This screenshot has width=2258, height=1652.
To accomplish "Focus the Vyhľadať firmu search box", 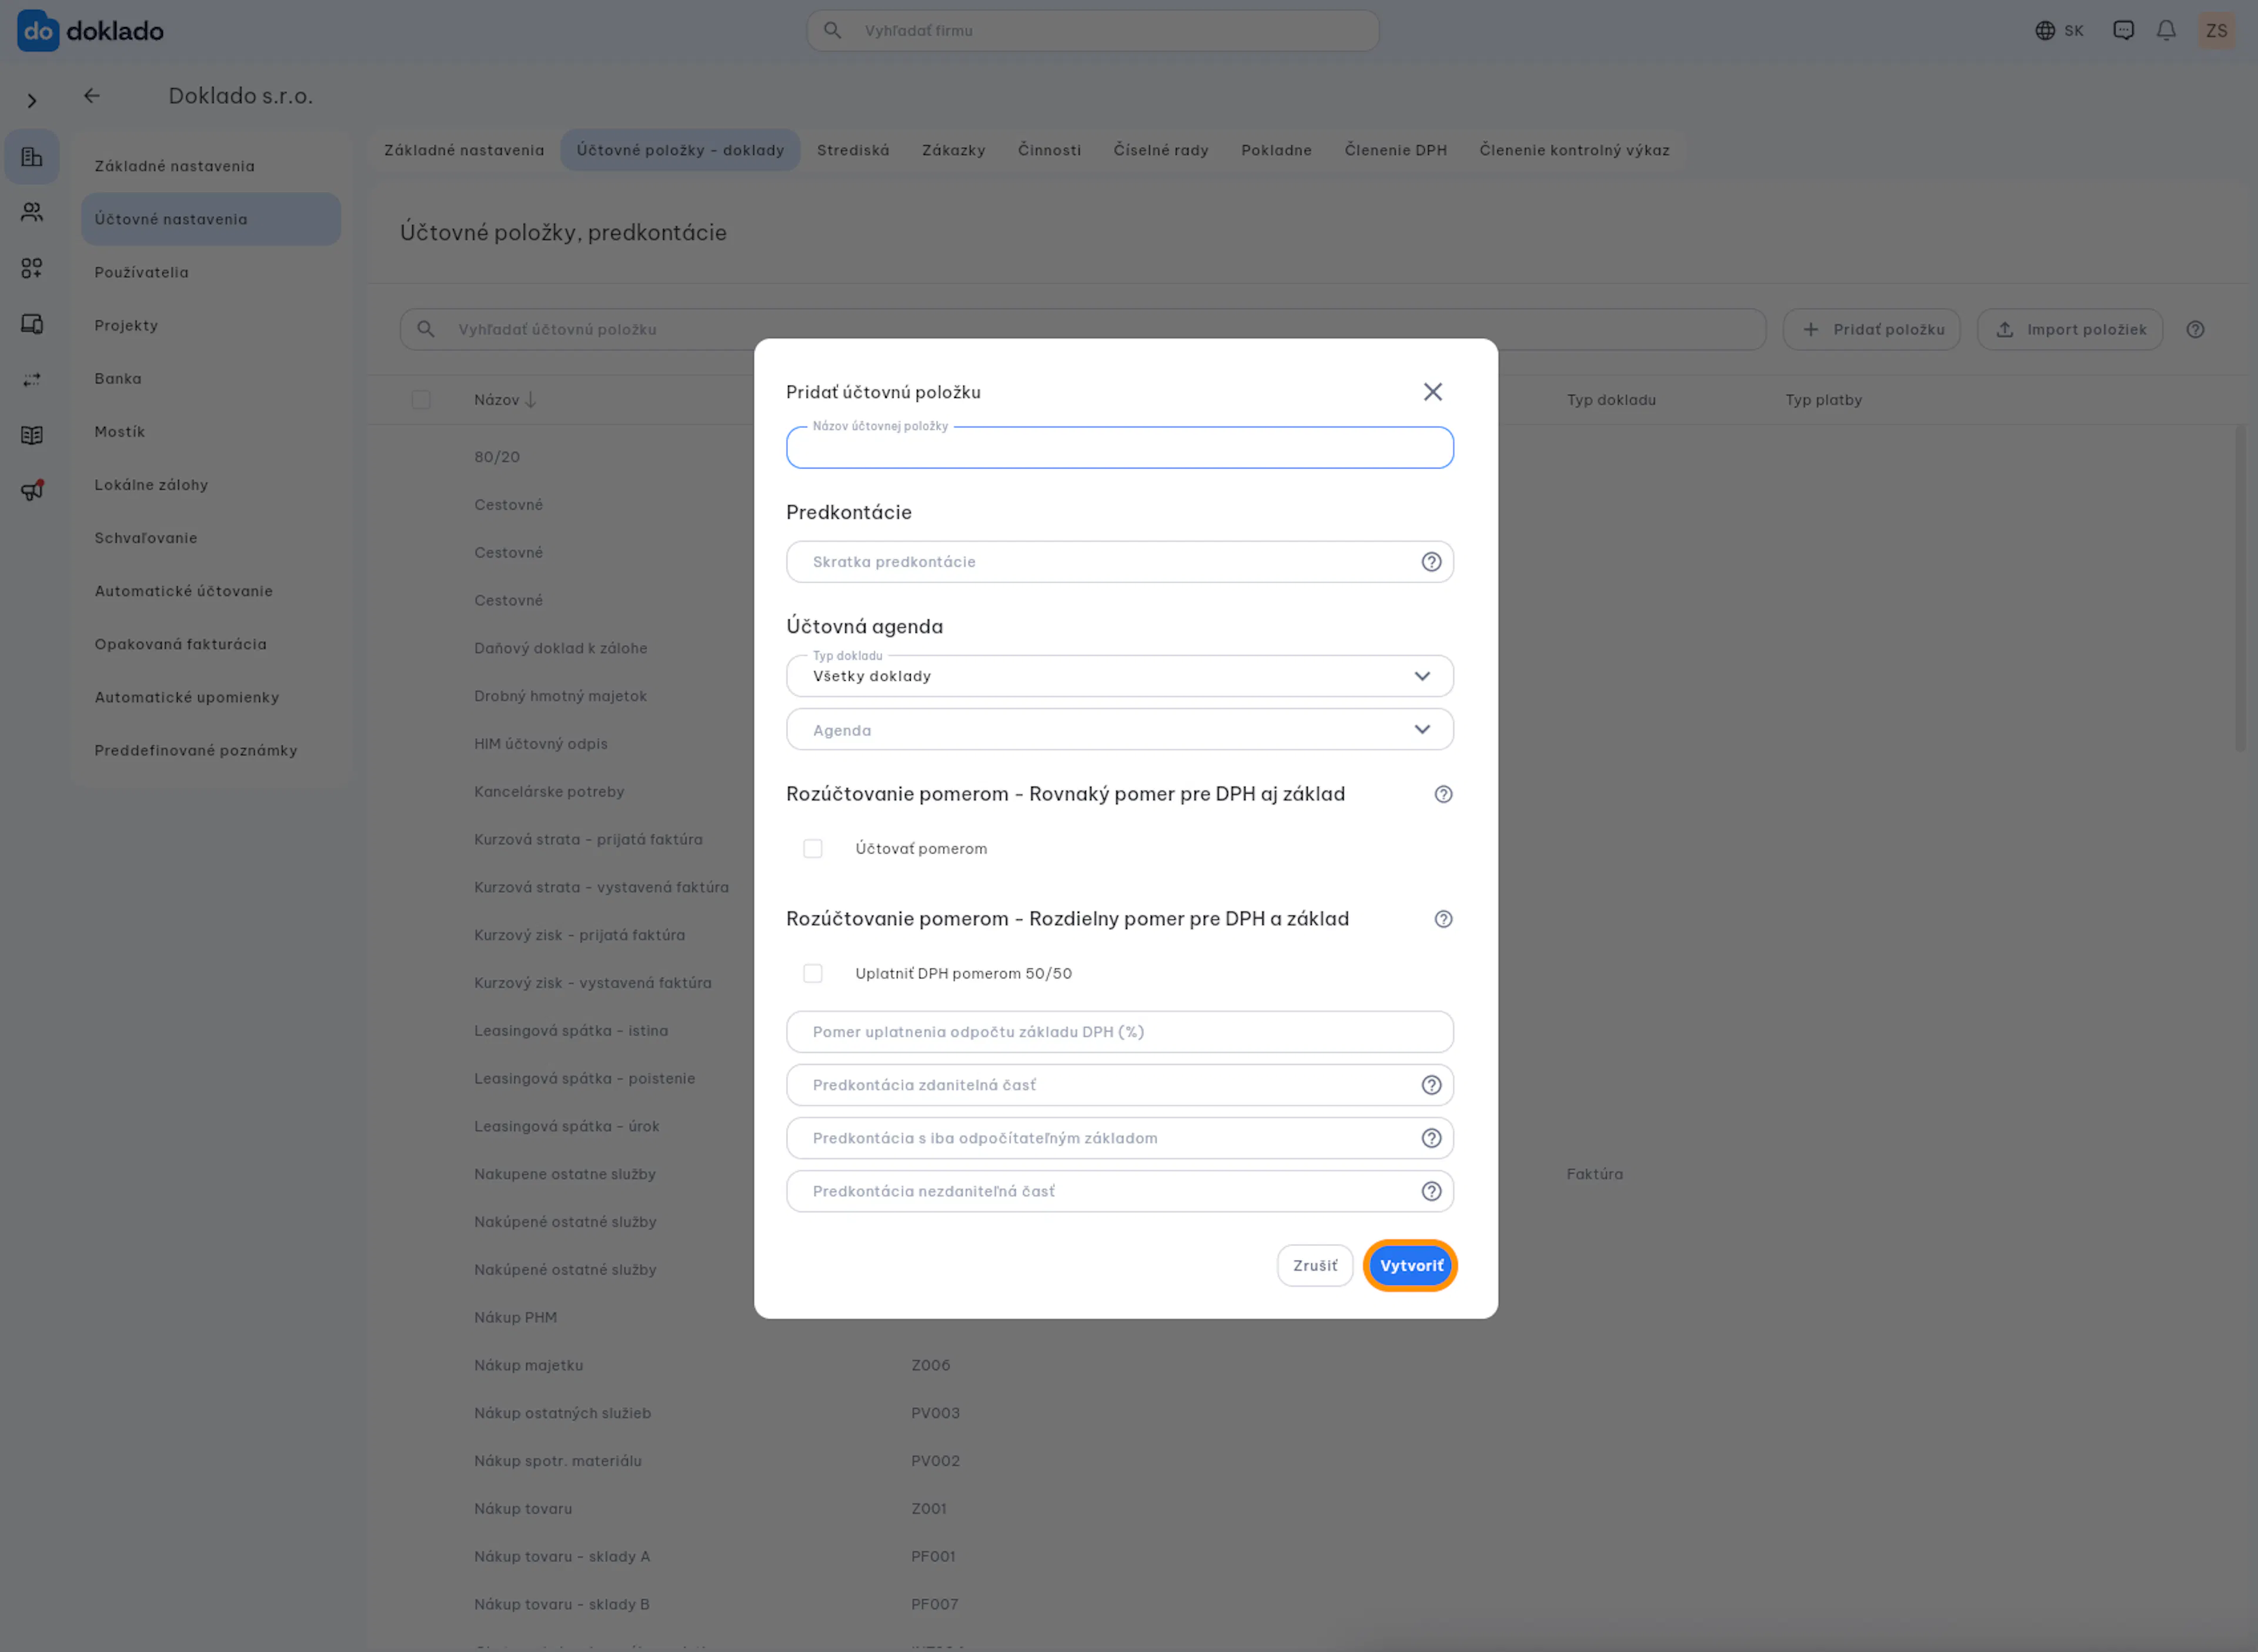I will click(1092, 31).
